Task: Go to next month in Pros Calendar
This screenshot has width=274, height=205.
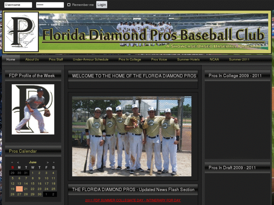Action: point(47,162)
